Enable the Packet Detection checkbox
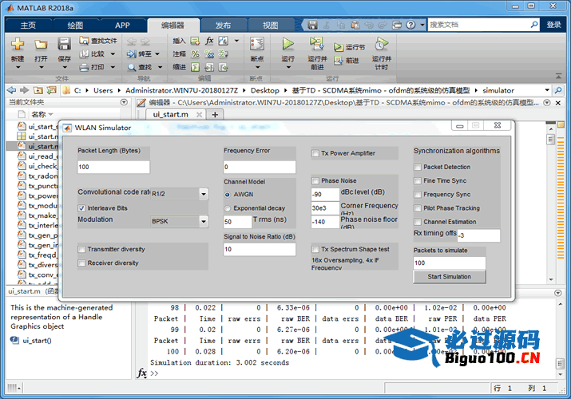Image resolution: width=571 pixels, height=399 pixels. (x=418, y=168)
